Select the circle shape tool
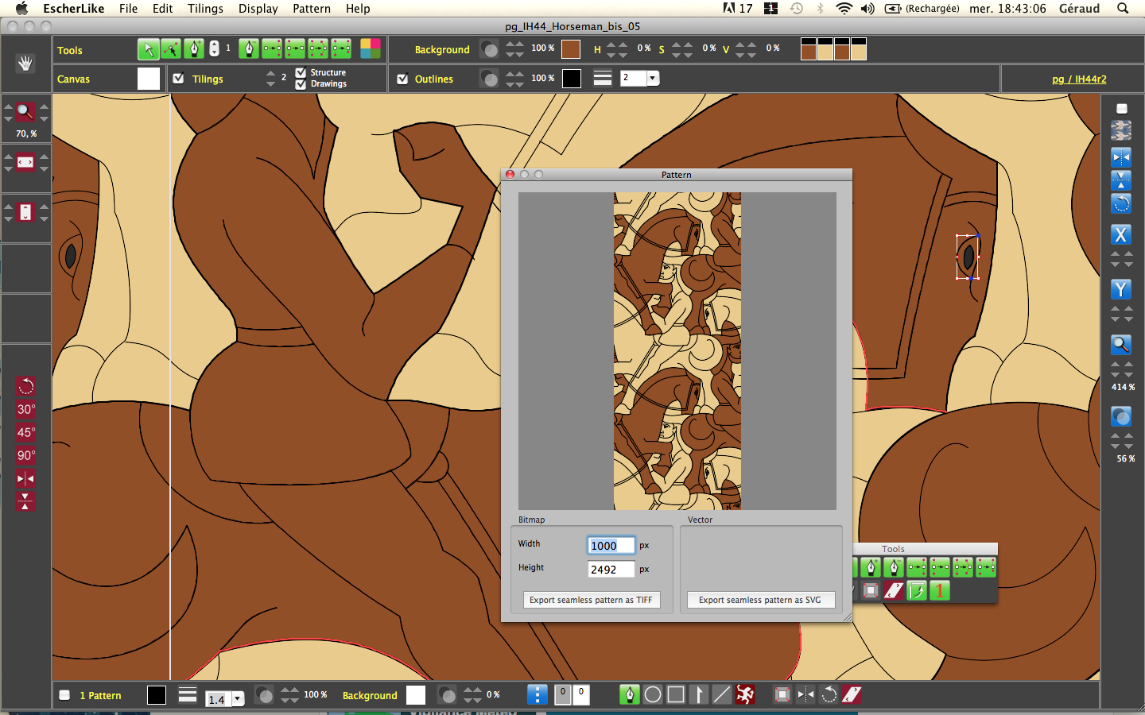This screenshot has width=1145, height=715. tap(653, 695)
